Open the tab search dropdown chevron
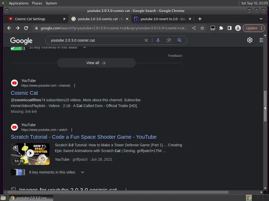Screen dimensions: 269x201 (x=261, y=19)
